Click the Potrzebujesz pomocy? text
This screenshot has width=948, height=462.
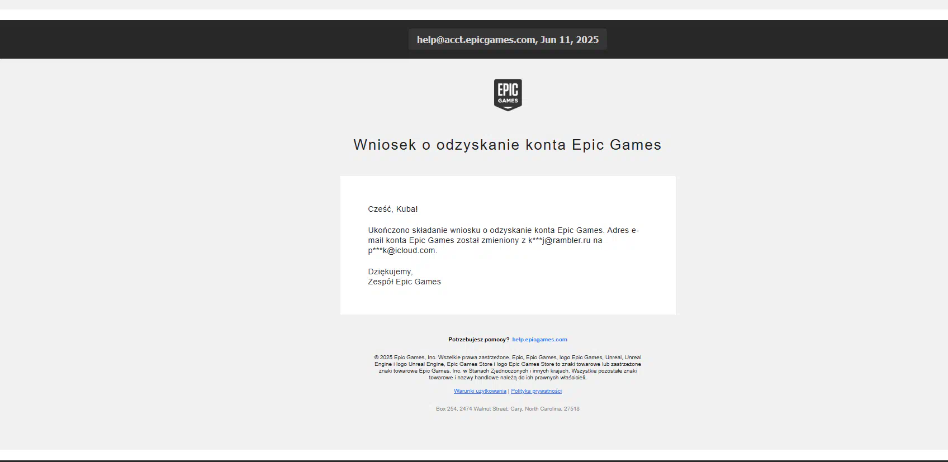click(478, 340)
